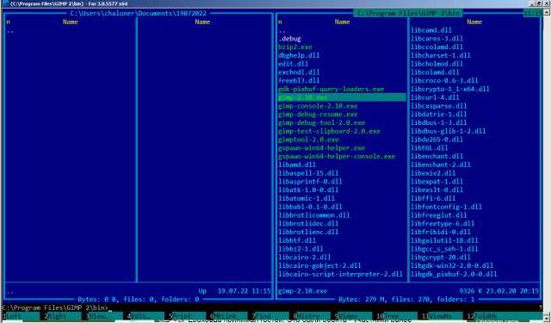Select libgcrypt-20.dll entry
Viewport: 551px width, 323px height.
point(440,258)
